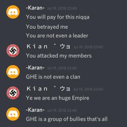Click the timestamp above "GHE is a group of bullies"
Image resolution: width=127 pixels, height=127 pixels.
coord(62,111)
